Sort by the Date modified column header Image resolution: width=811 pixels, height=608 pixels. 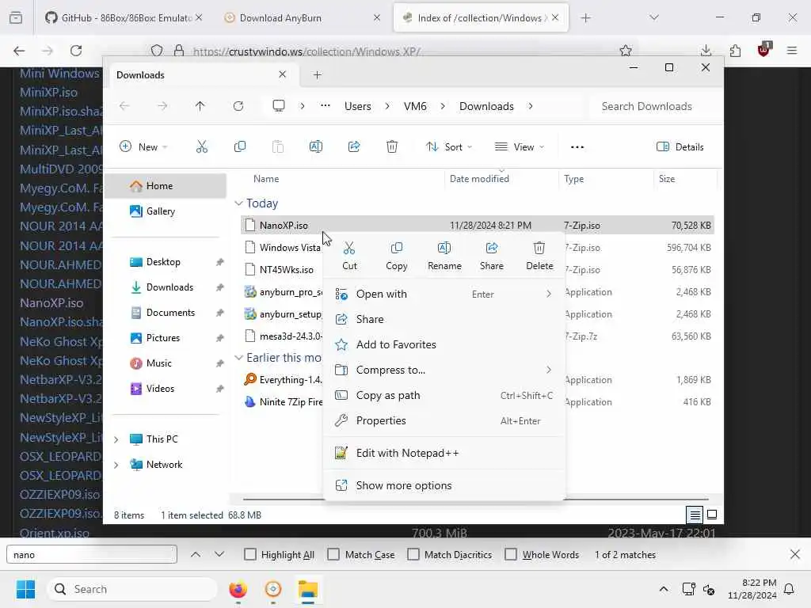[479, 179]
